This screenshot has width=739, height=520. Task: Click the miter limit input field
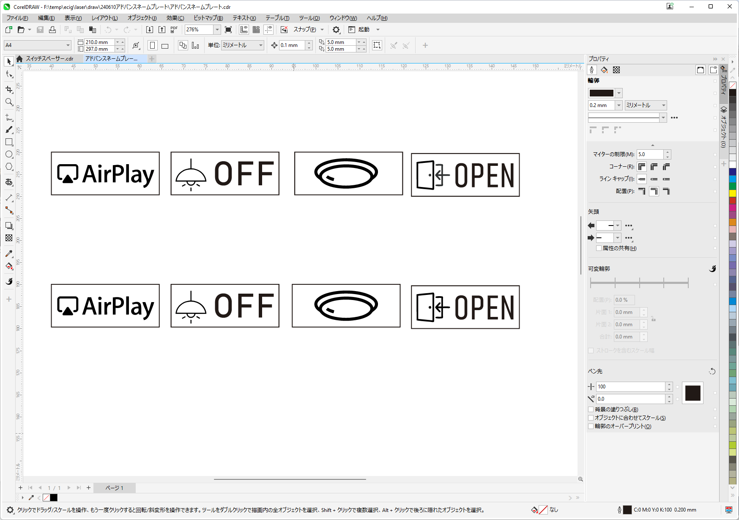coord(650,154)
